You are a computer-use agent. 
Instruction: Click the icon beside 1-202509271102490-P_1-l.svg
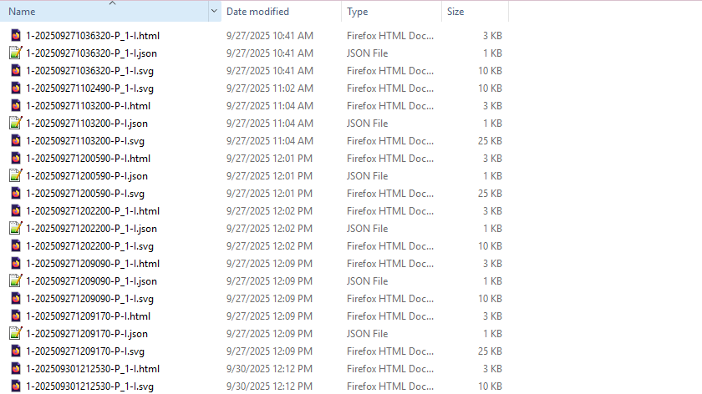coord(15,88)
